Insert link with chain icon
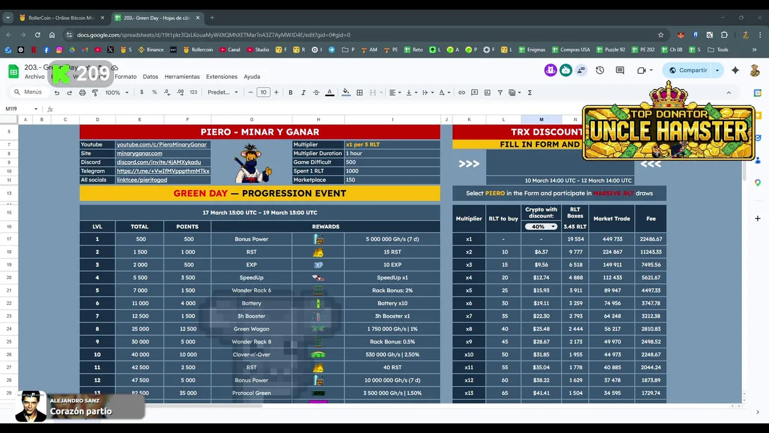The width and height of the screenshot is (769, 433). (461, 93)
